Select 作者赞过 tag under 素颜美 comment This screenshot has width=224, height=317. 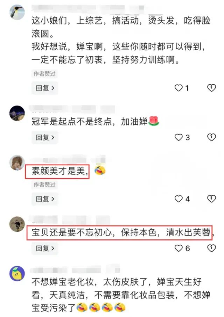click(x=44, y=185)
